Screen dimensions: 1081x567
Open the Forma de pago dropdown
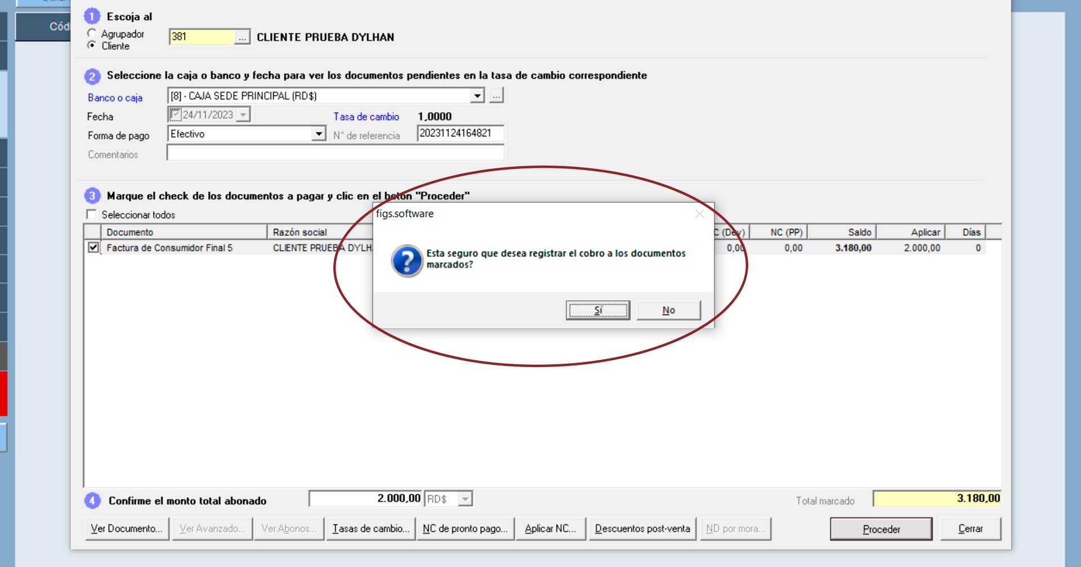319,134
